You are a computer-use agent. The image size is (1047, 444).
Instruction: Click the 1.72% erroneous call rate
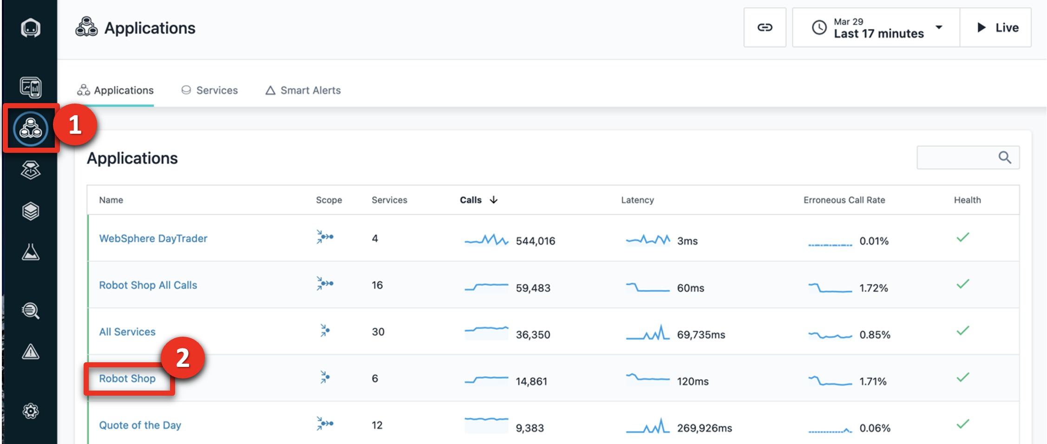point(874,288)
